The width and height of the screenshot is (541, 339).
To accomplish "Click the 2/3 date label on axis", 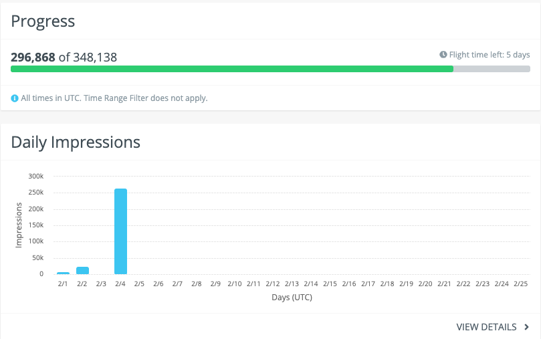I will pyautogui.click(x=101, y=284).
